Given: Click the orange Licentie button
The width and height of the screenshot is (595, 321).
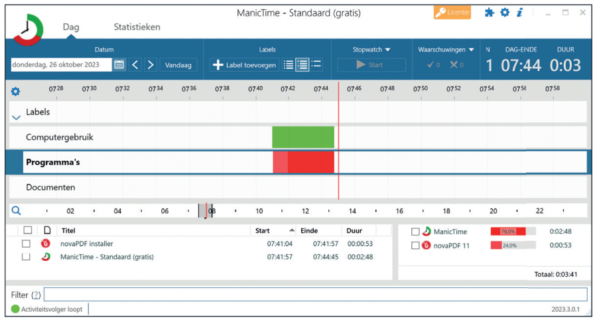Looking at the screenshot, I should tap(452, 13).
